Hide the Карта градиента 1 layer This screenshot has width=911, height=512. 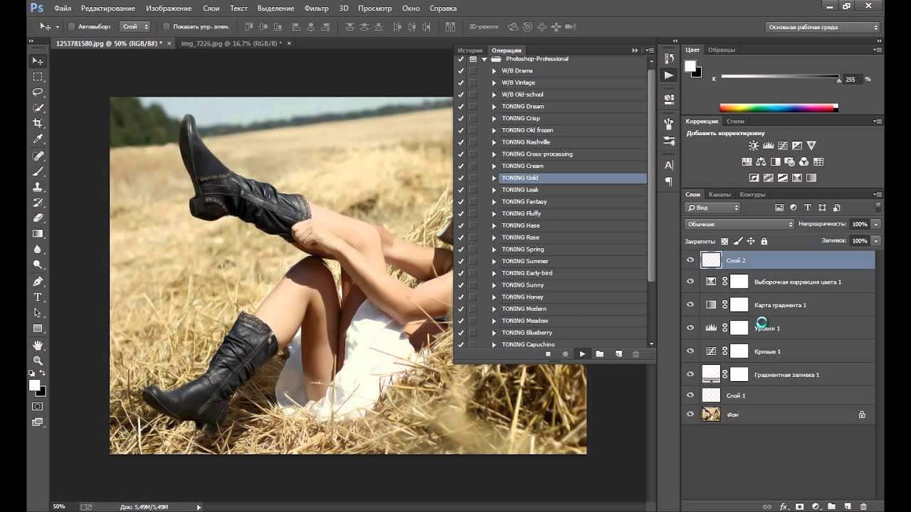pos(690,304)
